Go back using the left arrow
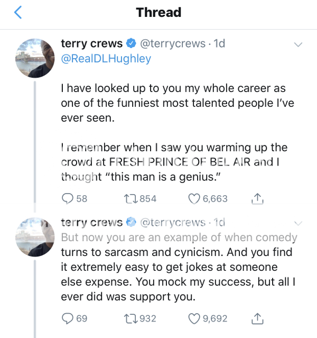 click(18, 13)
